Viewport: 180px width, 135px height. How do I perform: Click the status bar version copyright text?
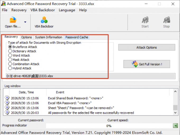[82, 133]
